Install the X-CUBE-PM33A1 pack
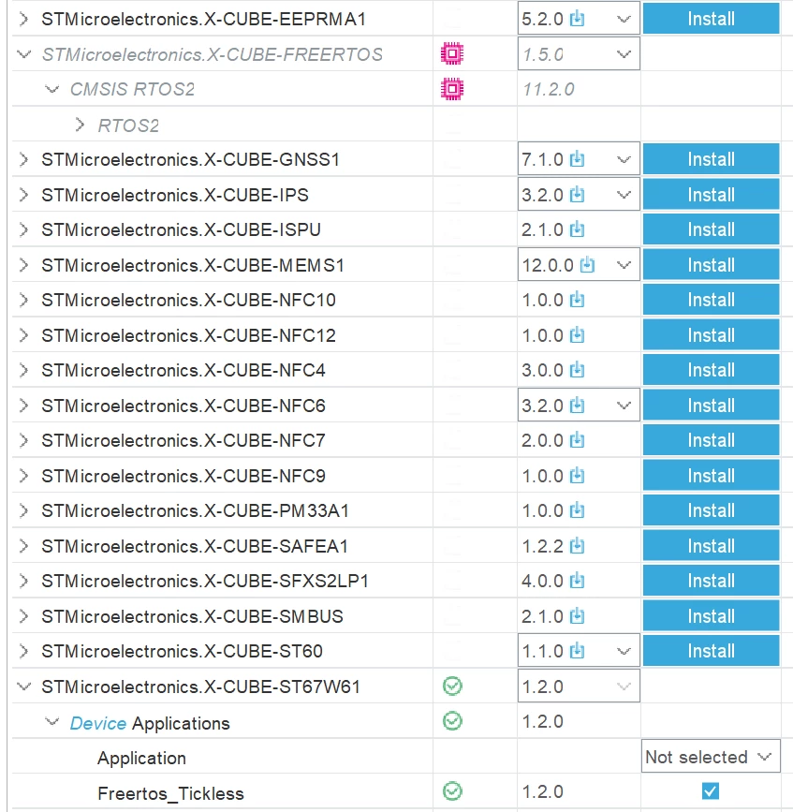The image size is (793, 812). pyautogui.click(x=711, y=510)
